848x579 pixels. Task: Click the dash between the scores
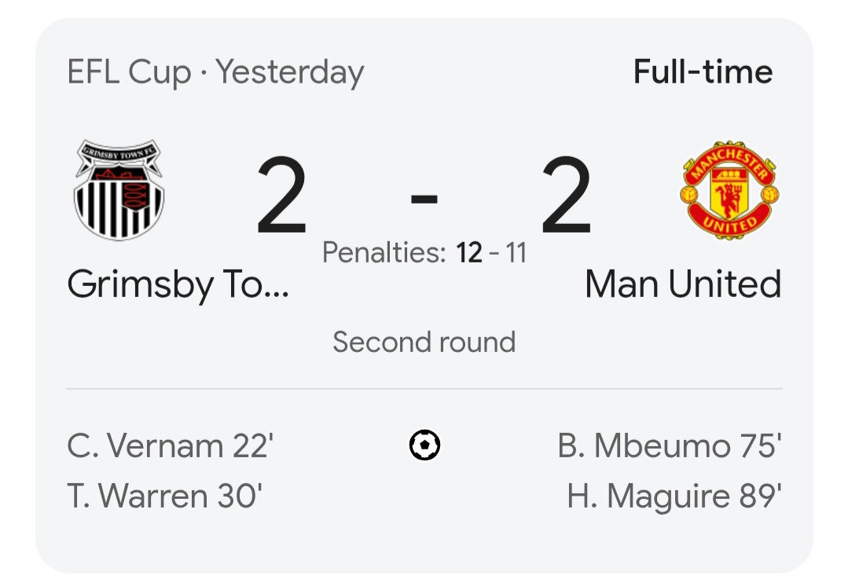pyautogui.click(x=424, y=199)
